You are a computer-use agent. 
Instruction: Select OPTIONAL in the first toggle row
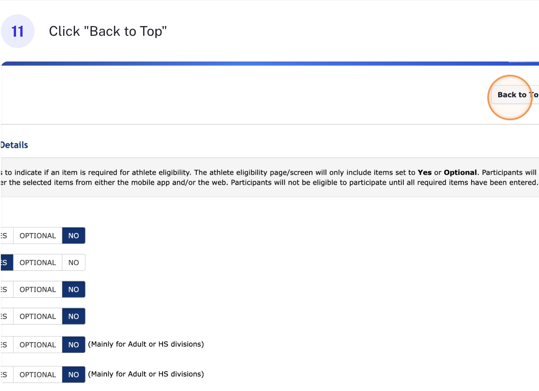37,236
